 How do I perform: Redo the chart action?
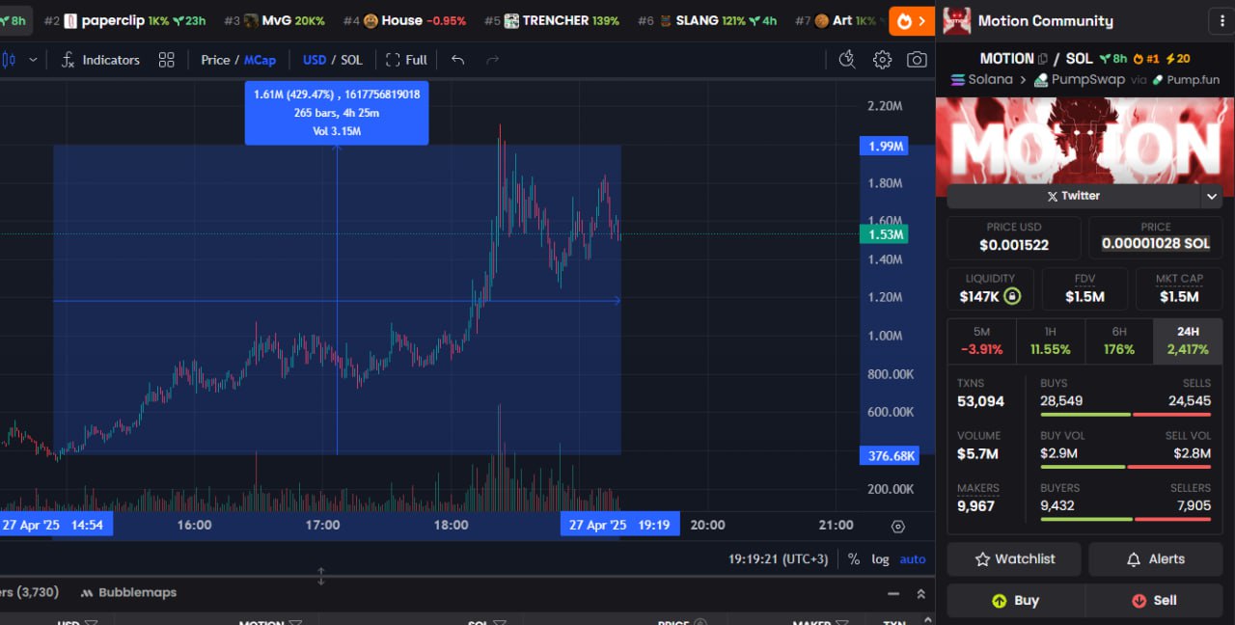[492, 60]
